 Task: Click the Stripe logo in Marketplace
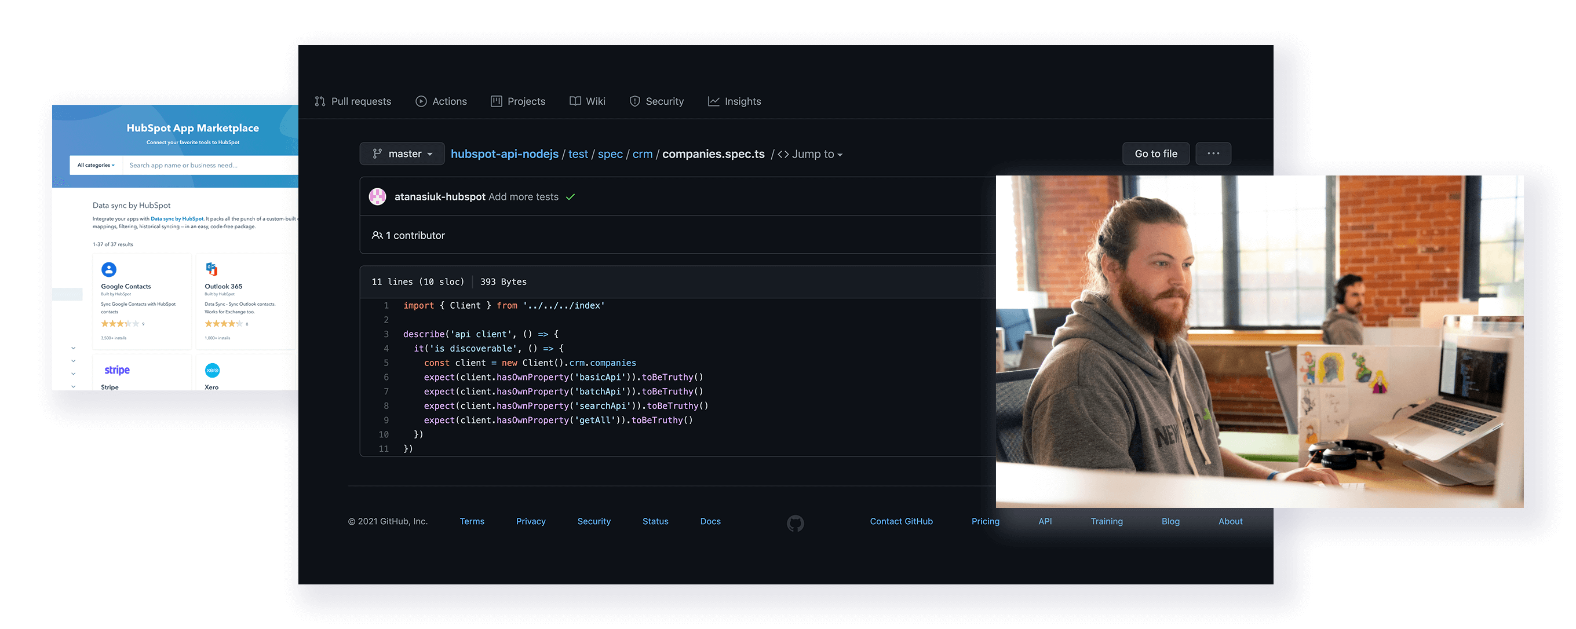117,371
